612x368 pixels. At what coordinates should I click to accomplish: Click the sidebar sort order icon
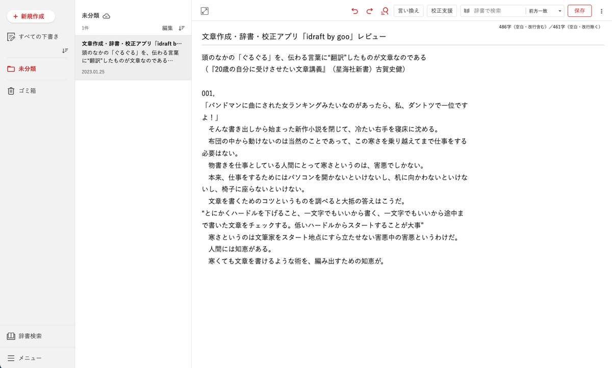coord(65,50)
